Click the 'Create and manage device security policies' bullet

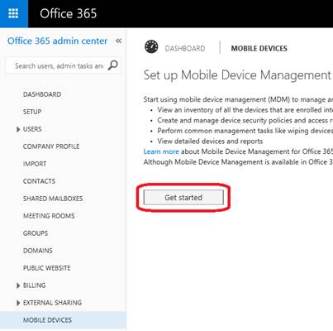245,121
